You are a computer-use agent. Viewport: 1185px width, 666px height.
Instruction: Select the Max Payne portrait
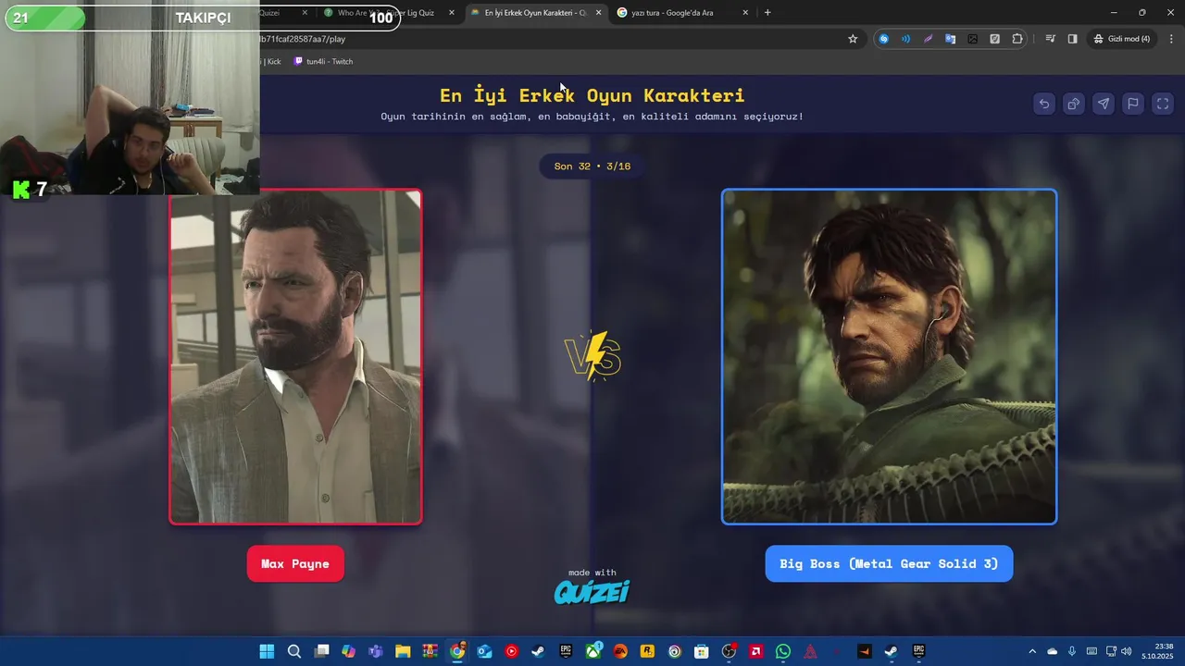pyautogui.click(x=295, y=356)
